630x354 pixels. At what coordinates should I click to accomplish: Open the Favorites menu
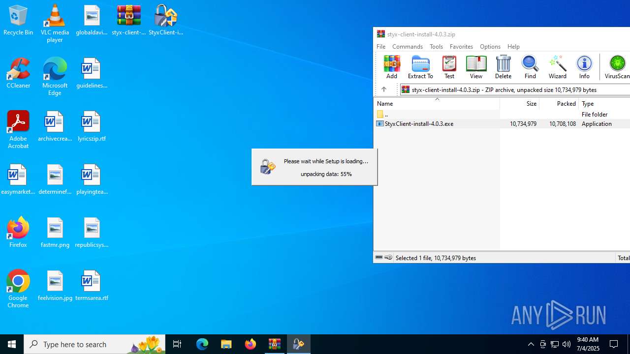click(x=461, y=47)
